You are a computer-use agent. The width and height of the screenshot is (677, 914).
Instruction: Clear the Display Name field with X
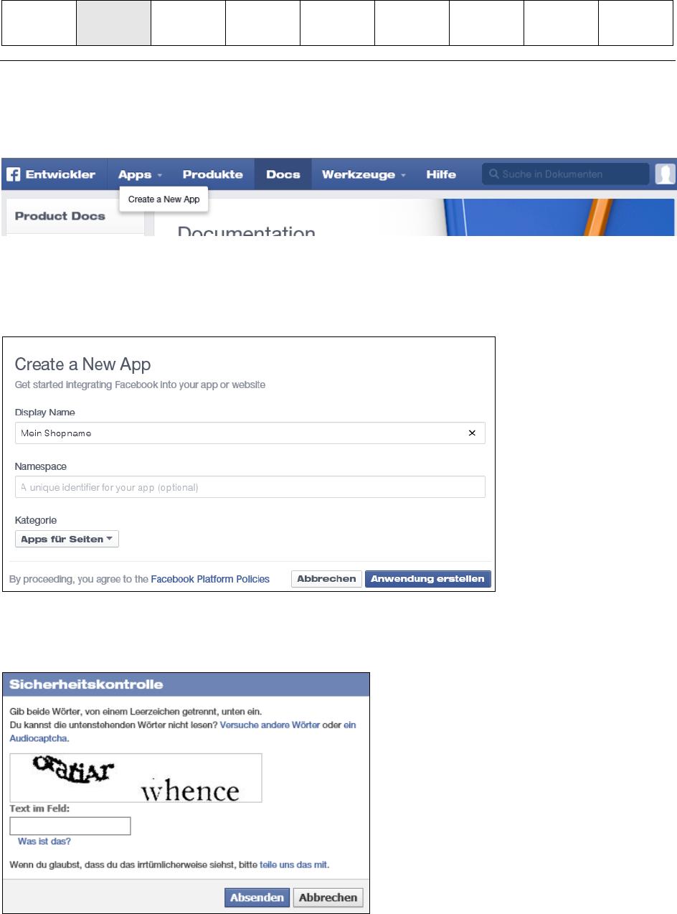pos(472,433)
